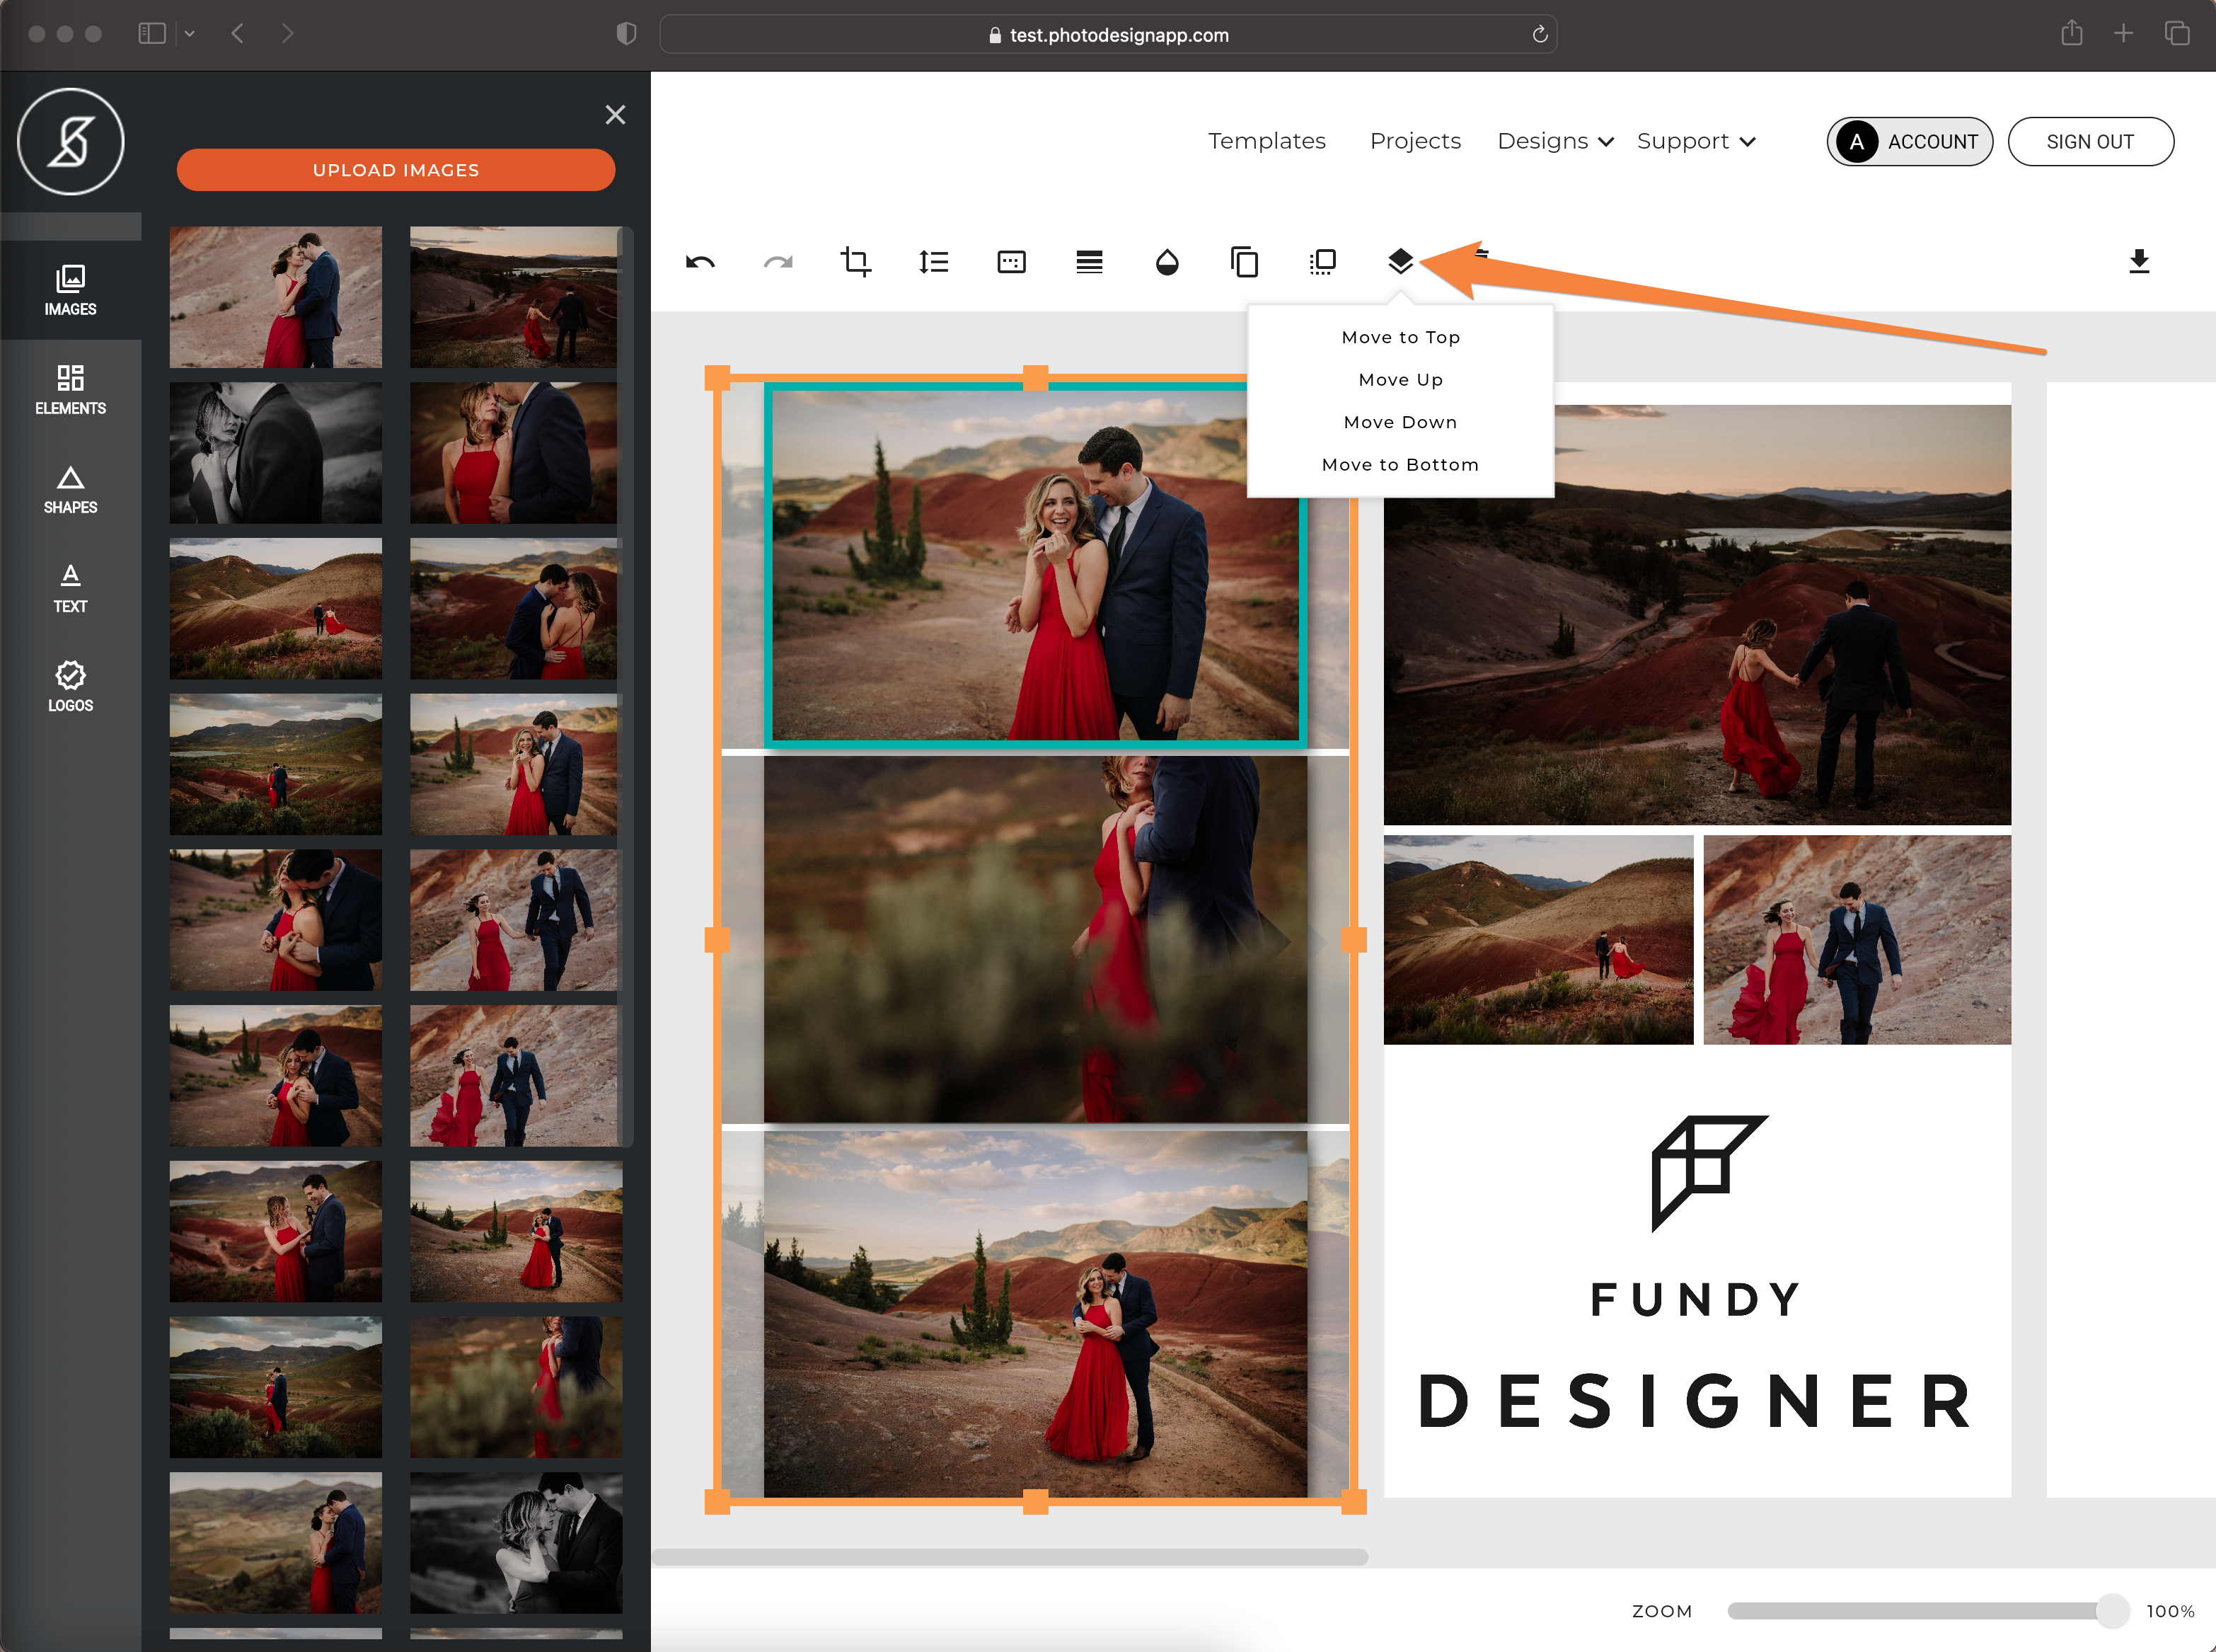Open the Projects page link
The height and width of the screenshot is (1652, 2216).
1414,141
